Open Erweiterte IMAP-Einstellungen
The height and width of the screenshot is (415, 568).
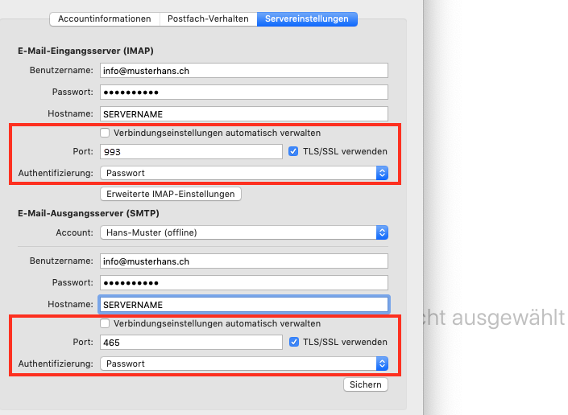[170, 194]
